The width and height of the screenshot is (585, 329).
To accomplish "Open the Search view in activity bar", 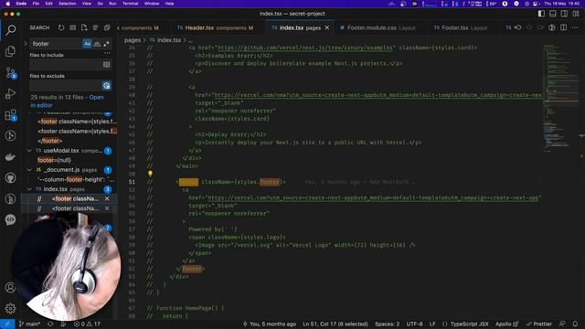I will click(x=10, y=30).
